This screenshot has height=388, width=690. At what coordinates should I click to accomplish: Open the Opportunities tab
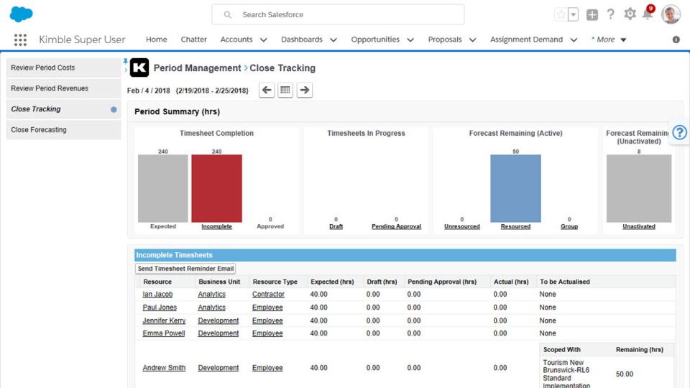375,40
